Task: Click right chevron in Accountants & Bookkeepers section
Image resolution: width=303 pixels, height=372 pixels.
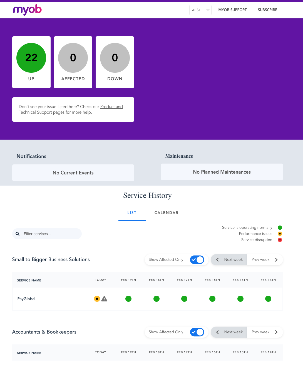Action: pyautogui.click(x=276, y=332)
